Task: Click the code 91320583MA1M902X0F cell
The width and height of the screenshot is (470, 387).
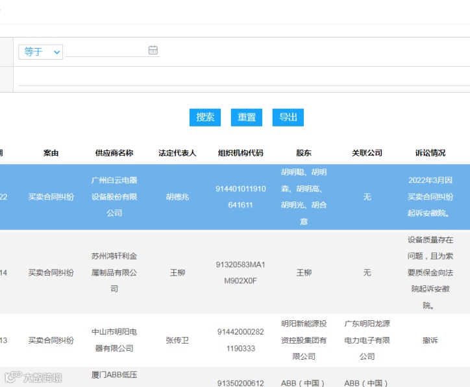Action: pos(241,272)
